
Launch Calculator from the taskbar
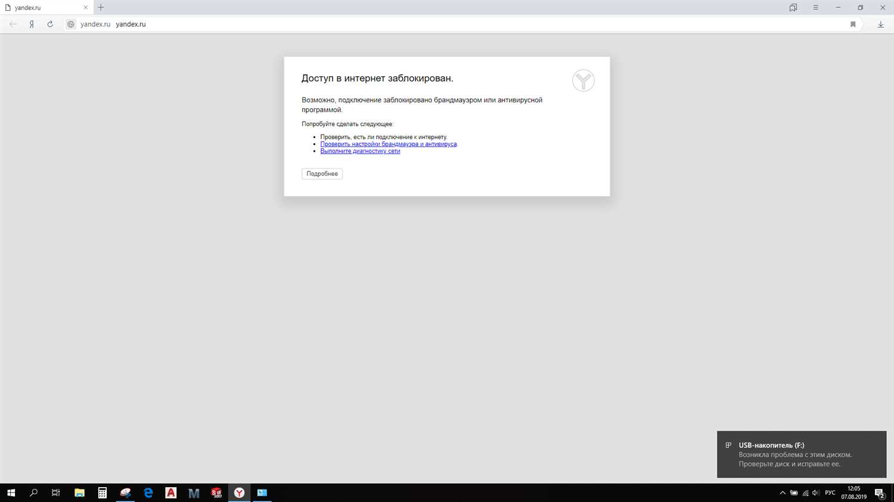click(x=103, y=492)
